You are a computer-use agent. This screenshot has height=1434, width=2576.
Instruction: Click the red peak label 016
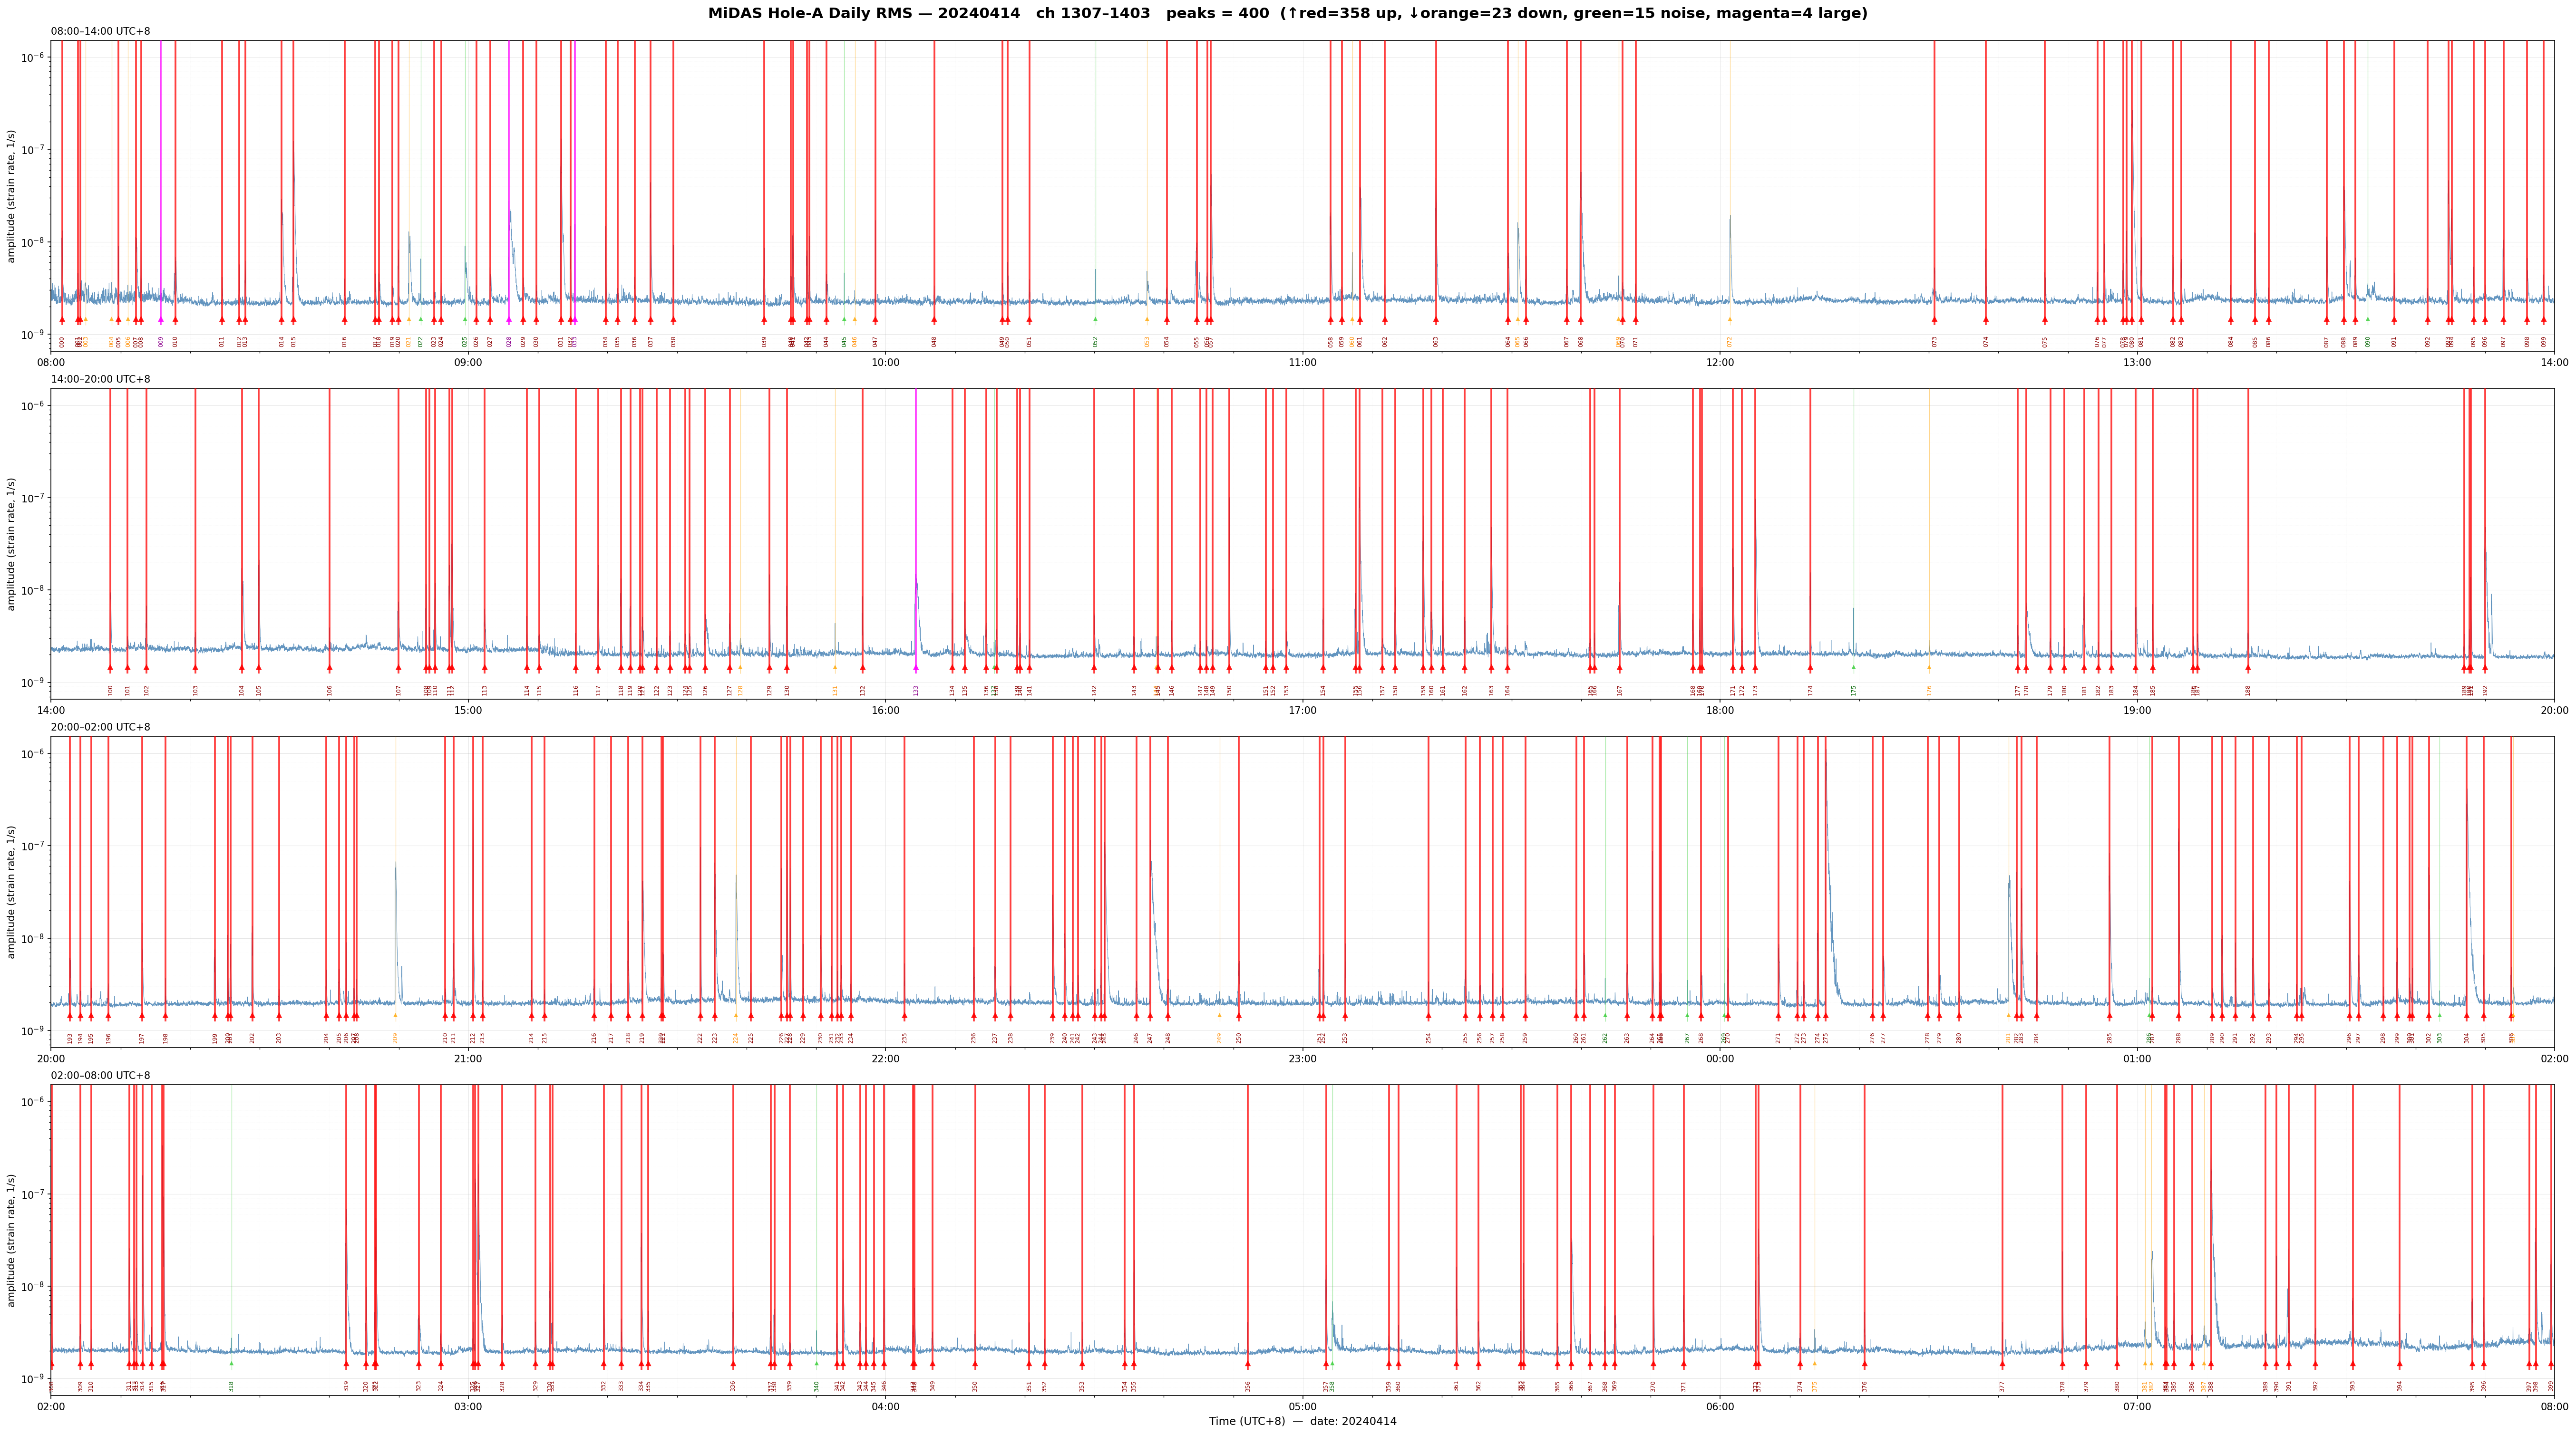coord(345,342)
